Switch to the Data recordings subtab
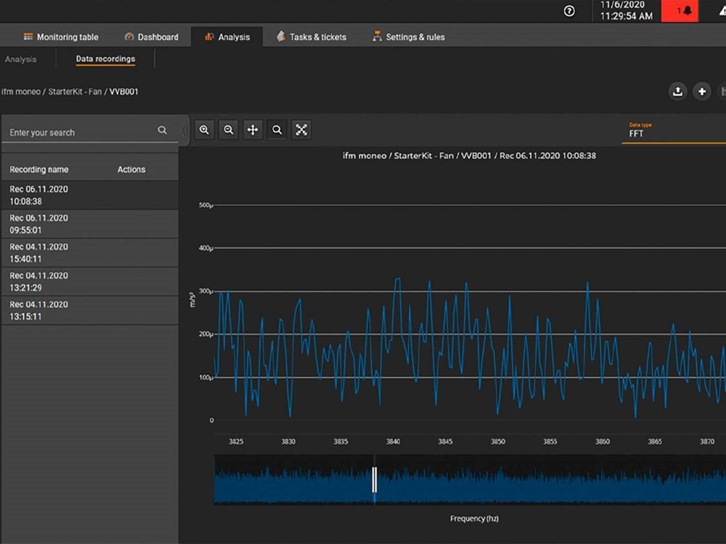This screenshot has height=544, width=726. pos(105,59)
